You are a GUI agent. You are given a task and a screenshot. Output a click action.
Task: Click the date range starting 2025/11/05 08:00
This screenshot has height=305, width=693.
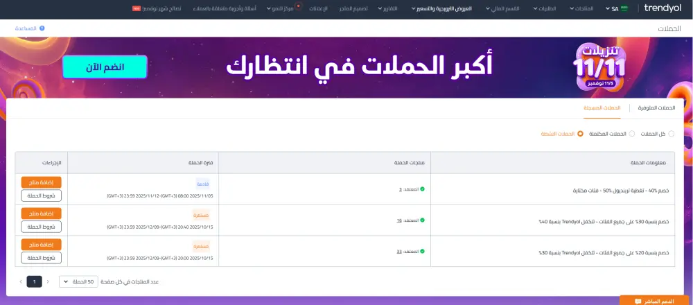tap(160, 195)
